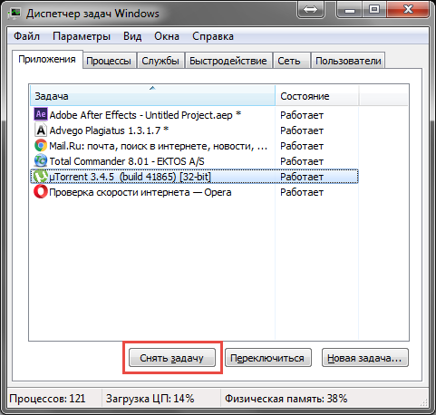Click the Chrome icon for Mail.Ru task
This screenshot has width=436, height=415.
(41, 146)
